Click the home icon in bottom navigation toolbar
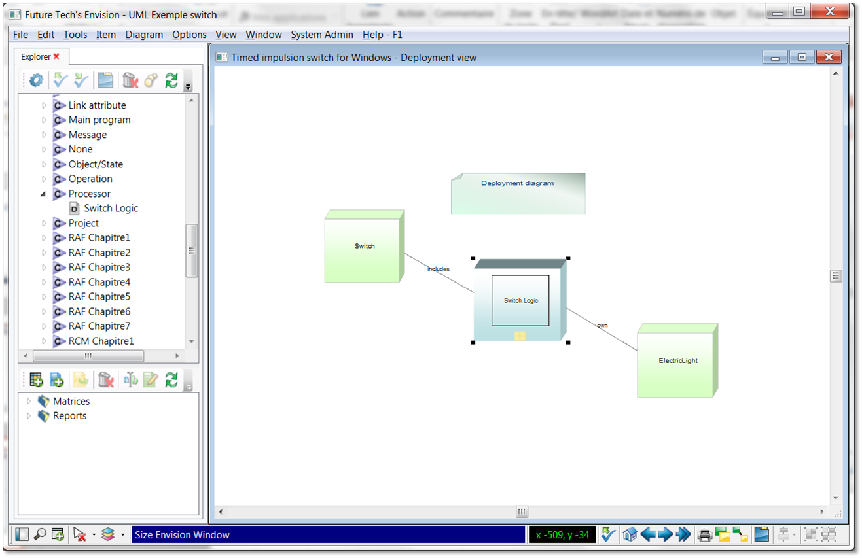Viewport: 862px width, 558px height. coord(630,535)
